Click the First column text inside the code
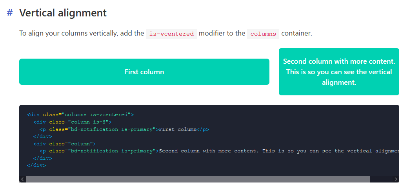The height and width of the screenshot is (195, 411). coord(178,129)
